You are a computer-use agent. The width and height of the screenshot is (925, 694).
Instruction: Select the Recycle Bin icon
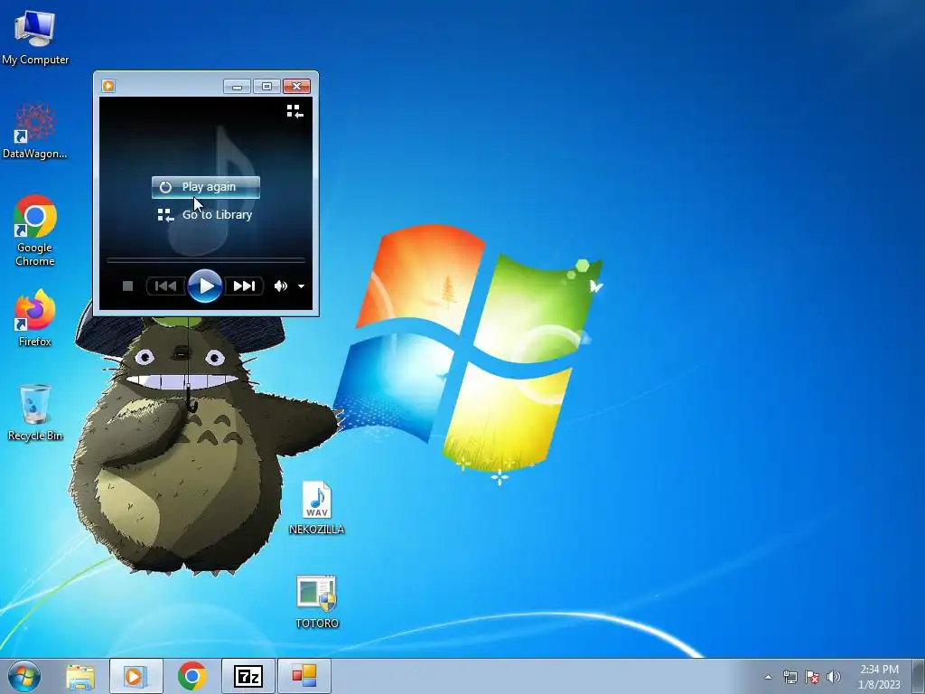pos(35,412)
